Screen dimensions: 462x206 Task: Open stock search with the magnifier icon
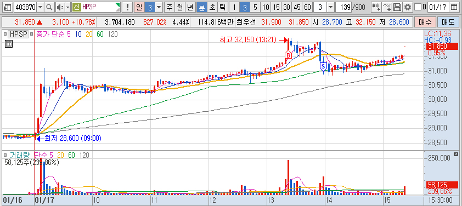49,7
